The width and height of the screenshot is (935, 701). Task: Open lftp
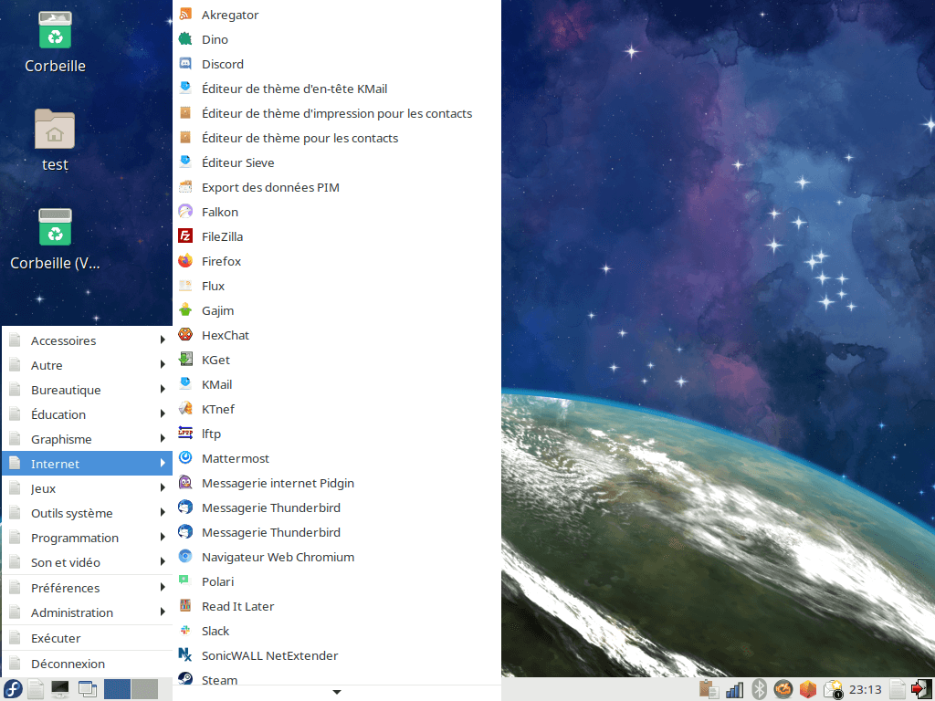coord(336,434)
